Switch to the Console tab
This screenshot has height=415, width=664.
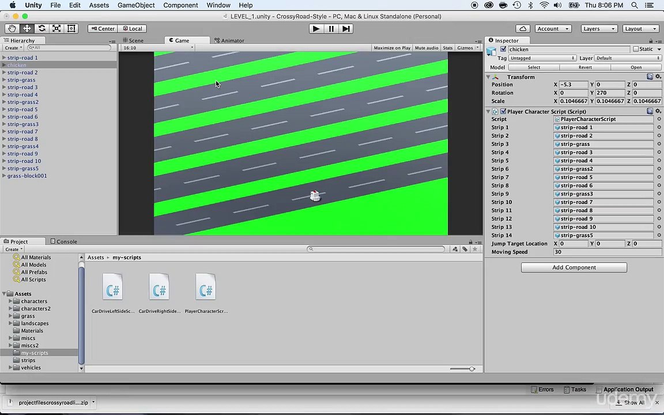tap(63, 242)
